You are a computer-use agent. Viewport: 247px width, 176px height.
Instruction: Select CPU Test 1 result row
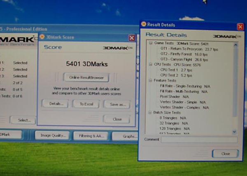(x=176, y=70)
